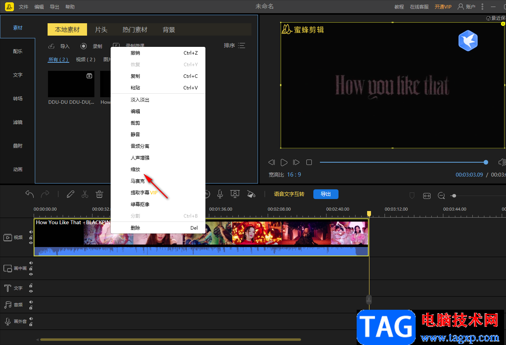Click the 开通VIP link
506x345 pixels.
[443, 7]
